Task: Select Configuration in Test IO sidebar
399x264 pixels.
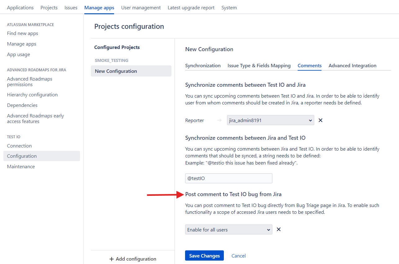Action: point(42,156)
